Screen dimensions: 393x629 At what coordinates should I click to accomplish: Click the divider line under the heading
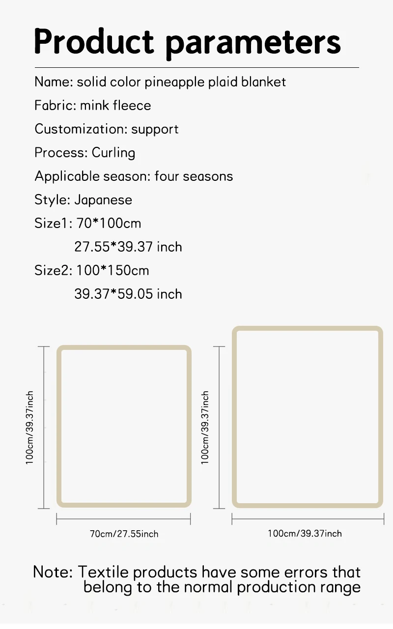pos(196,67)
